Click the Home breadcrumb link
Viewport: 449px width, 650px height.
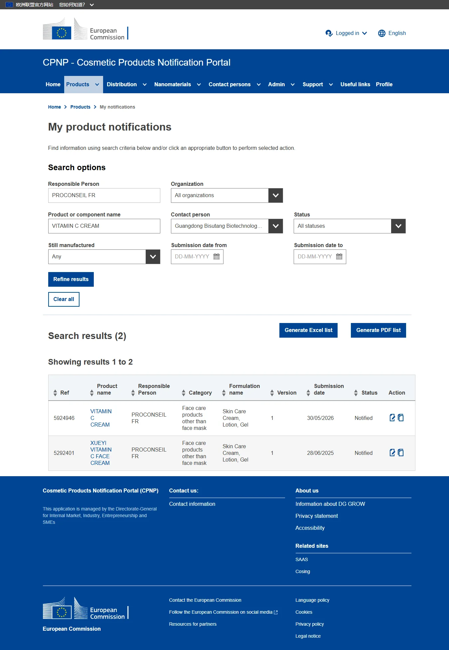[x=55, y=107]
